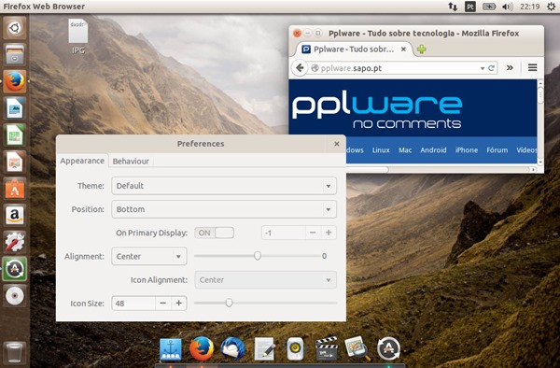The image size is (560, 368).
Task: Close the Preferences dialog
Action: click(336, 144)
